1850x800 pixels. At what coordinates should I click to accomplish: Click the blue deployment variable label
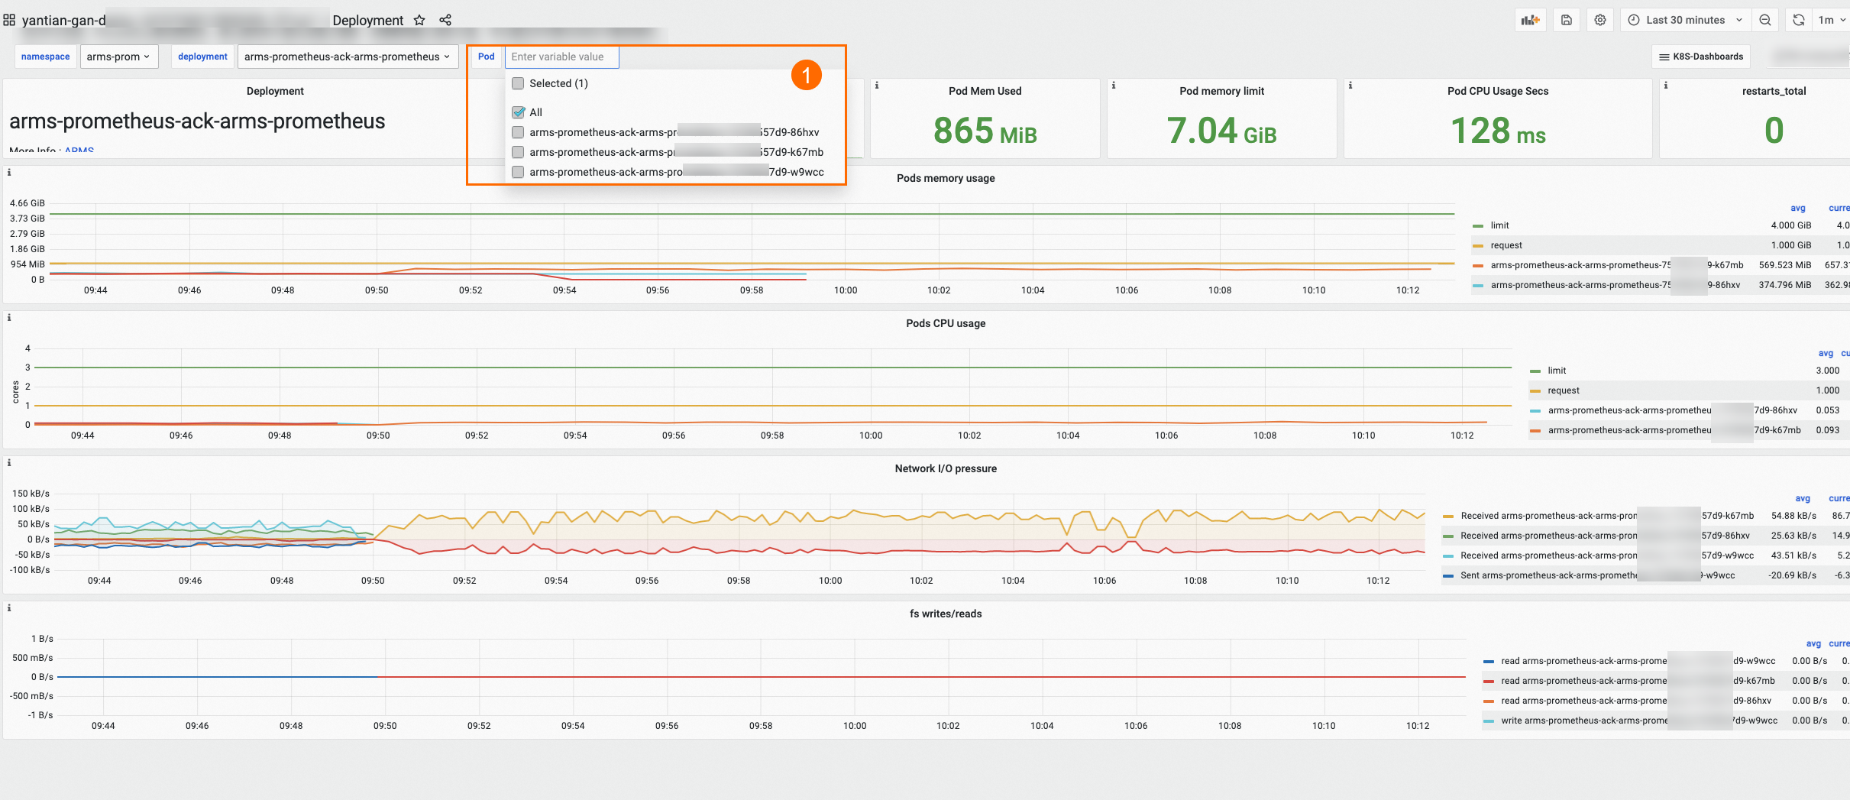[x=202, y=56]
